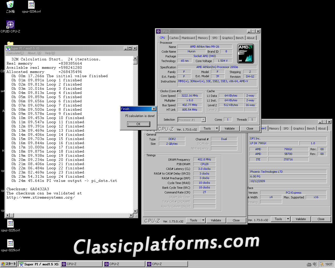Select the SPD tab in the mainboard CPU-Z window
335x268 pixels.
(286, 129)
